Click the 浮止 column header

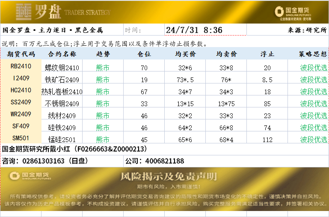(267, 54)
